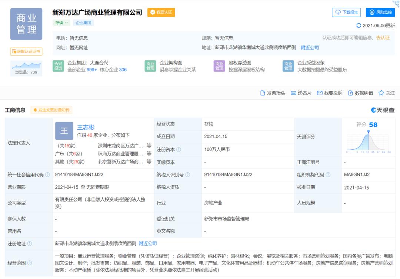Click the 我要认证 badge button
Image resolution: width=400 pixels, height=279 pixels.
161,12
